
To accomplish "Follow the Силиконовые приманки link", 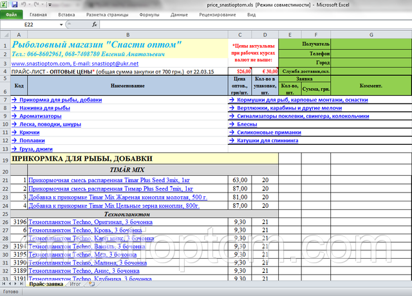I will click(x=265, y=133).
